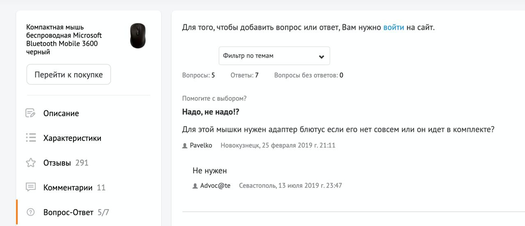Click the 'Ответы: 7' counter
Screen dimensions: 525x226
point(244,75)
